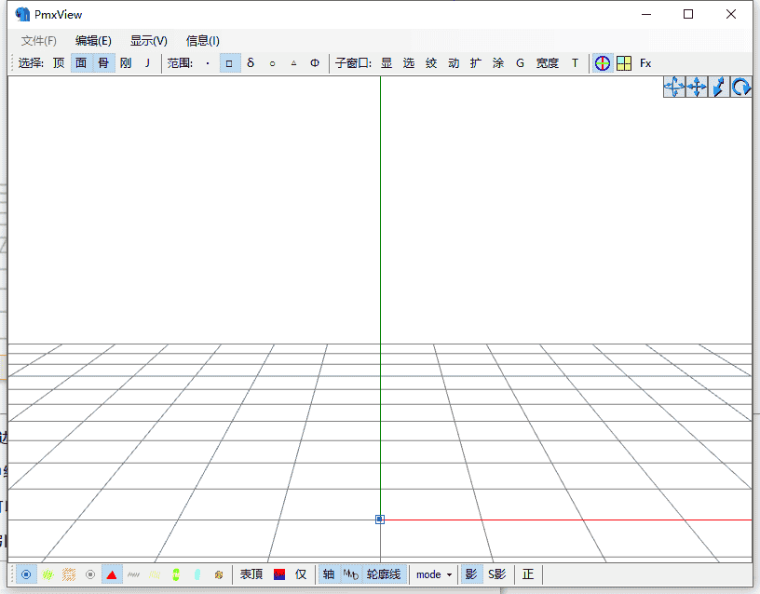Toggle 轴 axis display
The height and width of the screenshot is (594, 760).
tap(328, 574)
